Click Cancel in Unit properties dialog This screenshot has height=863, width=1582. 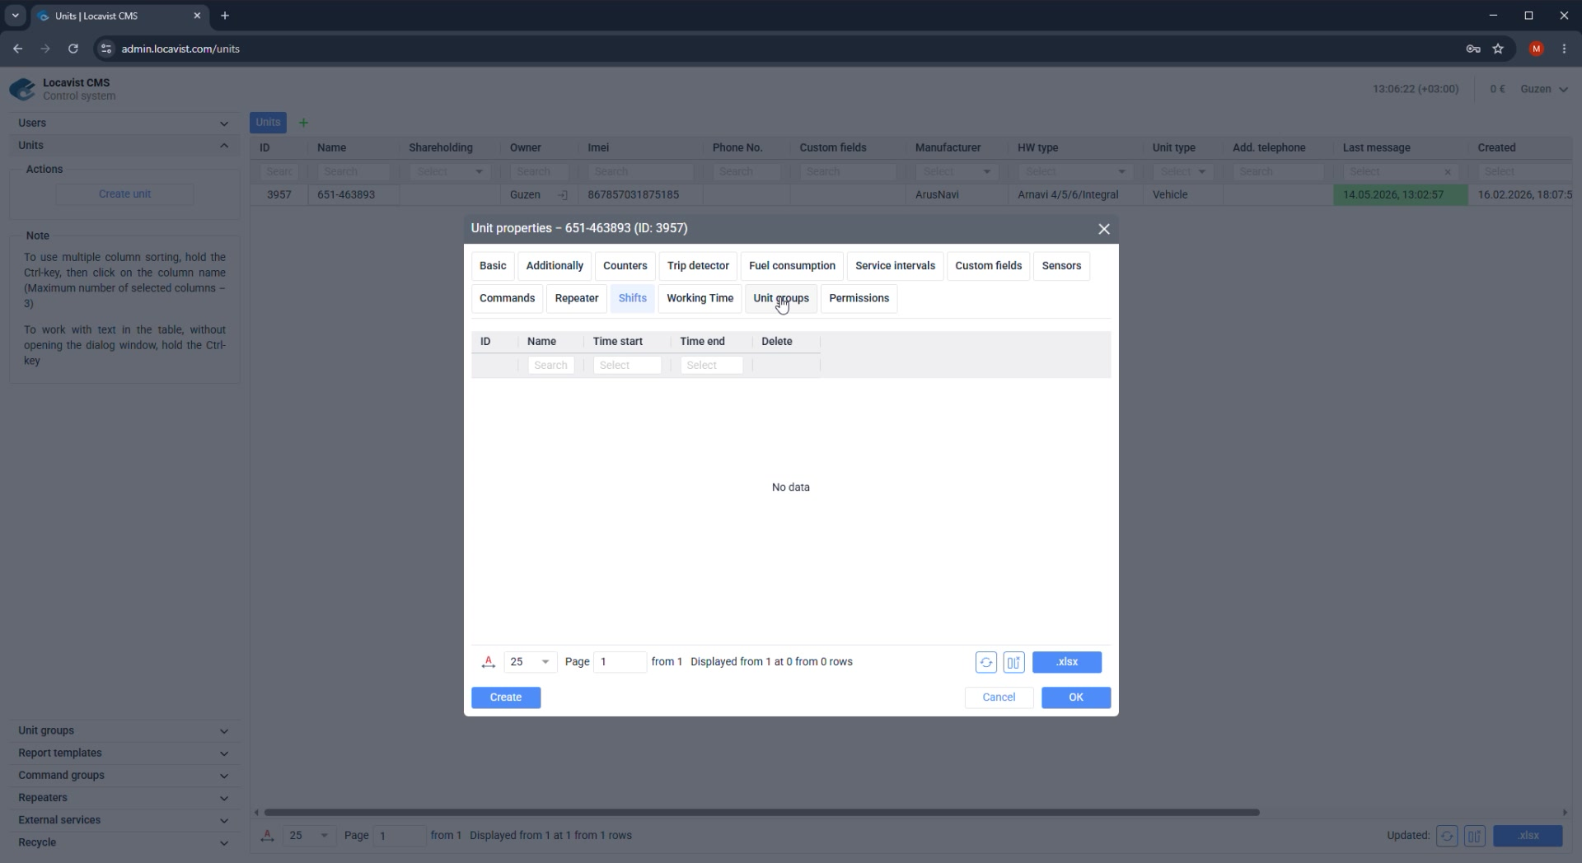click(999, 697)
